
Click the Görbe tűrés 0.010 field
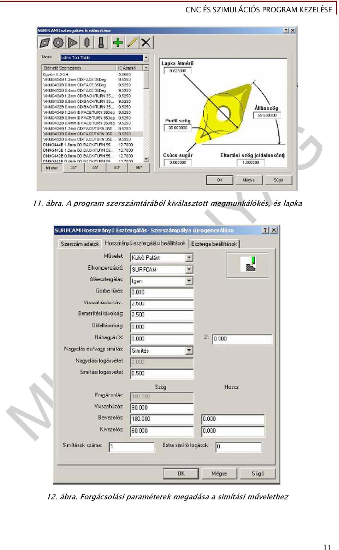point(162,292)
